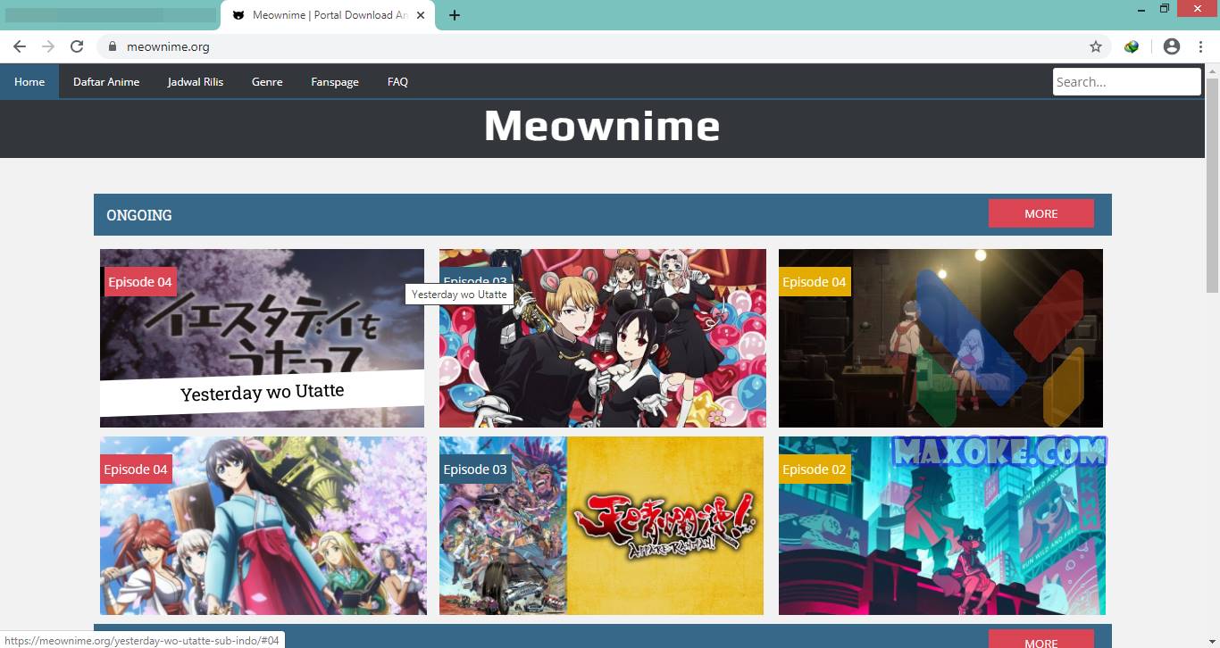Open the Yesterday wo Utatte thumbnail
Screen dimensions: 1220x648
[262, 338]
